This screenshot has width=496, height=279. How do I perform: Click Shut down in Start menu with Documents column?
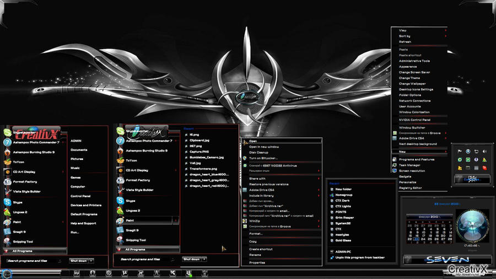78,261
